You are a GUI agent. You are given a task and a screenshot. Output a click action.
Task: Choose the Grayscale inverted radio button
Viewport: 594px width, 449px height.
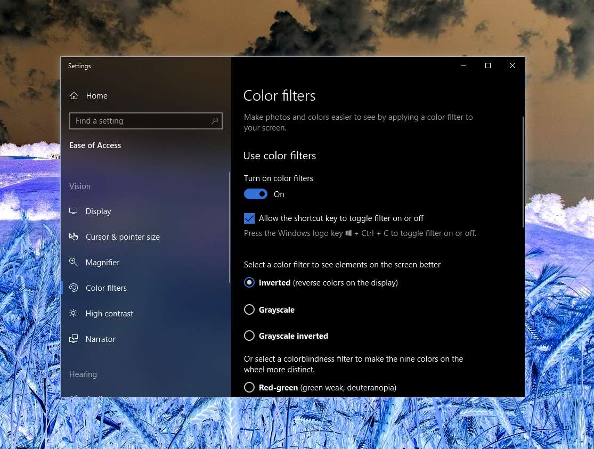249,336
